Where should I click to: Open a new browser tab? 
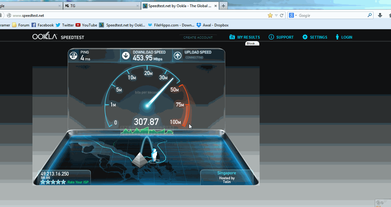coord(223,6)
